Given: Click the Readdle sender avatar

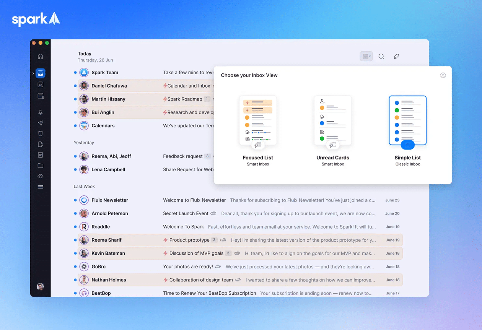Looking at the screenshot, I should (84, 227).
